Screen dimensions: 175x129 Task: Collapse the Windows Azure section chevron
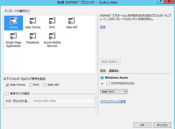tap(102, 84)
